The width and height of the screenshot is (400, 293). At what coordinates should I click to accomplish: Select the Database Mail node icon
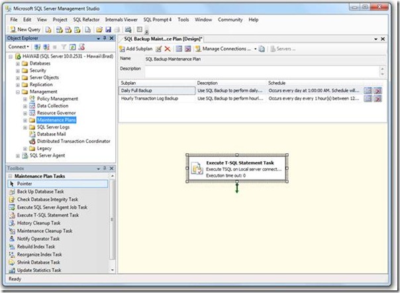click(32, 133)
